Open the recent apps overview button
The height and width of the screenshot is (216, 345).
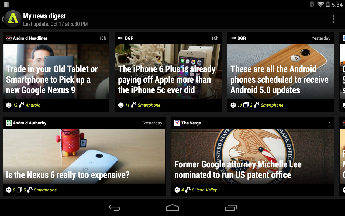[x=231, y=208]
